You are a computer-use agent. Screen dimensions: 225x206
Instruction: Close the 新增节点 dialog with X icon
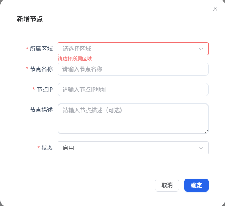215,9
